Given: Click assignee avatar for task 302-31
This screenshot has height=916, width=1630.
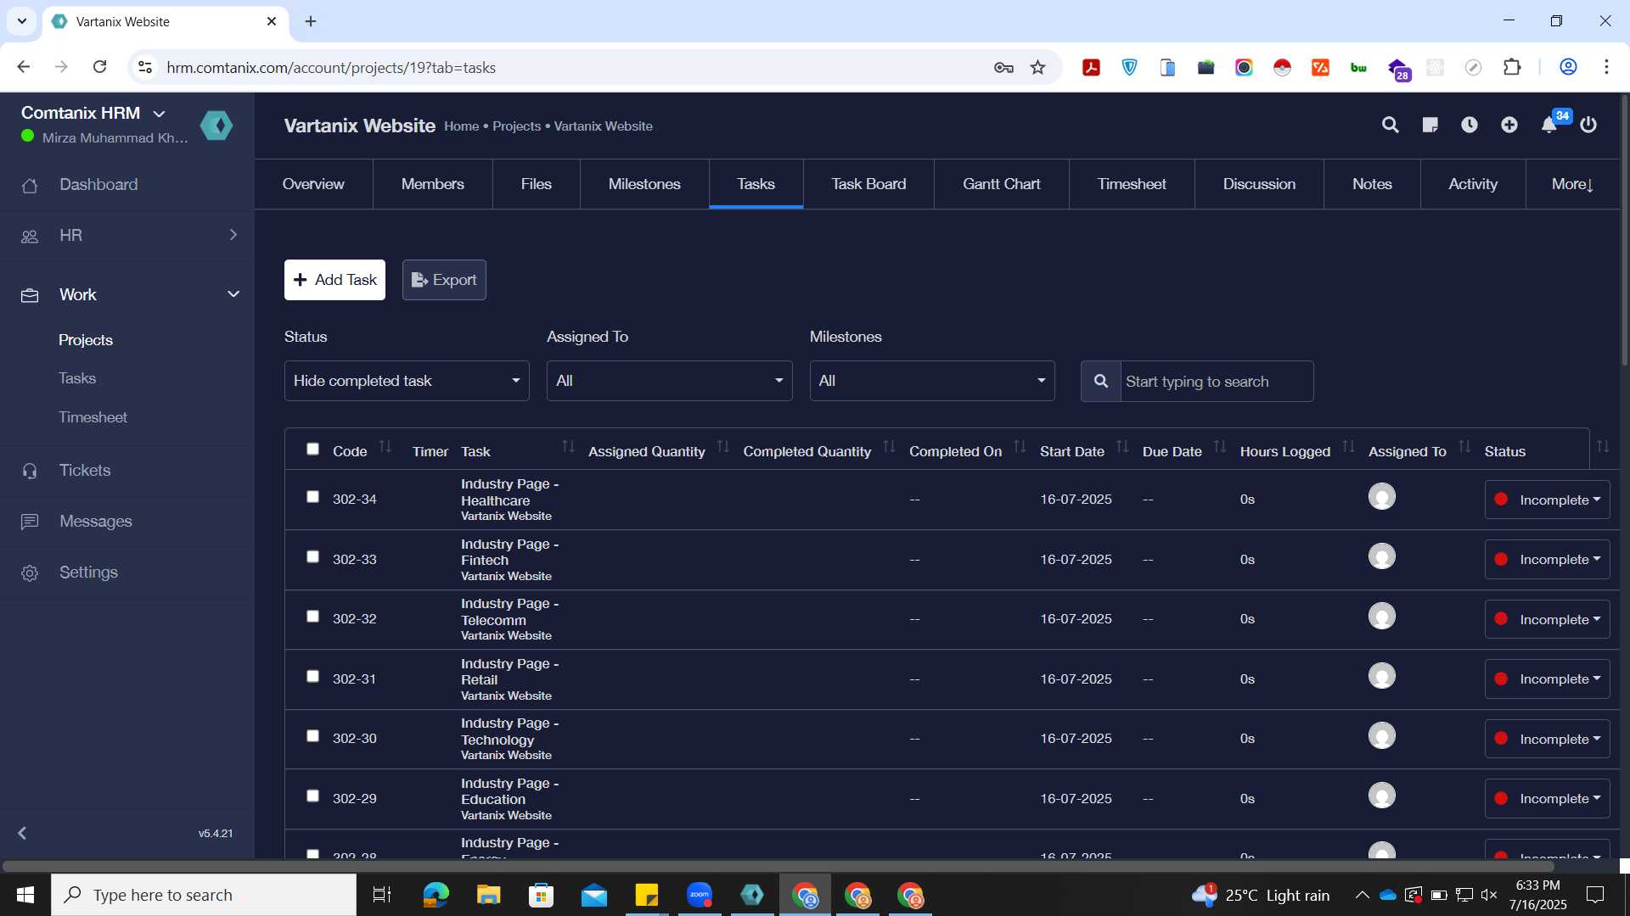Looking at the screenshot, I should (1382, 676).
